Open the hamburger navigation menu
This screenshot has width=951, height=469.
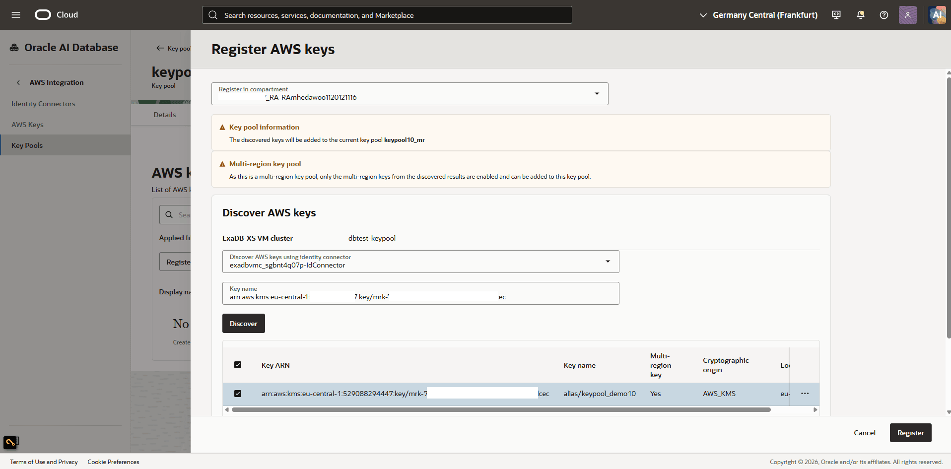16,15
